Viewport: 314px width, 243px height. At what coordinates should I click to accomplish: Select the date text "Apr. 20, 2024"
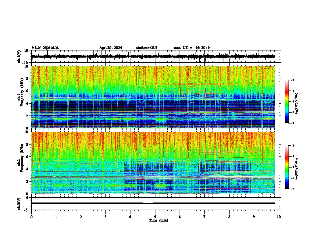[111, 48]
